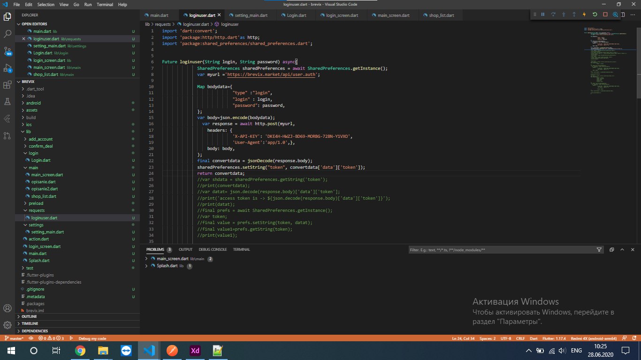Expand the android folder
This screenshot has height=360, width=641.
[33, 103]
